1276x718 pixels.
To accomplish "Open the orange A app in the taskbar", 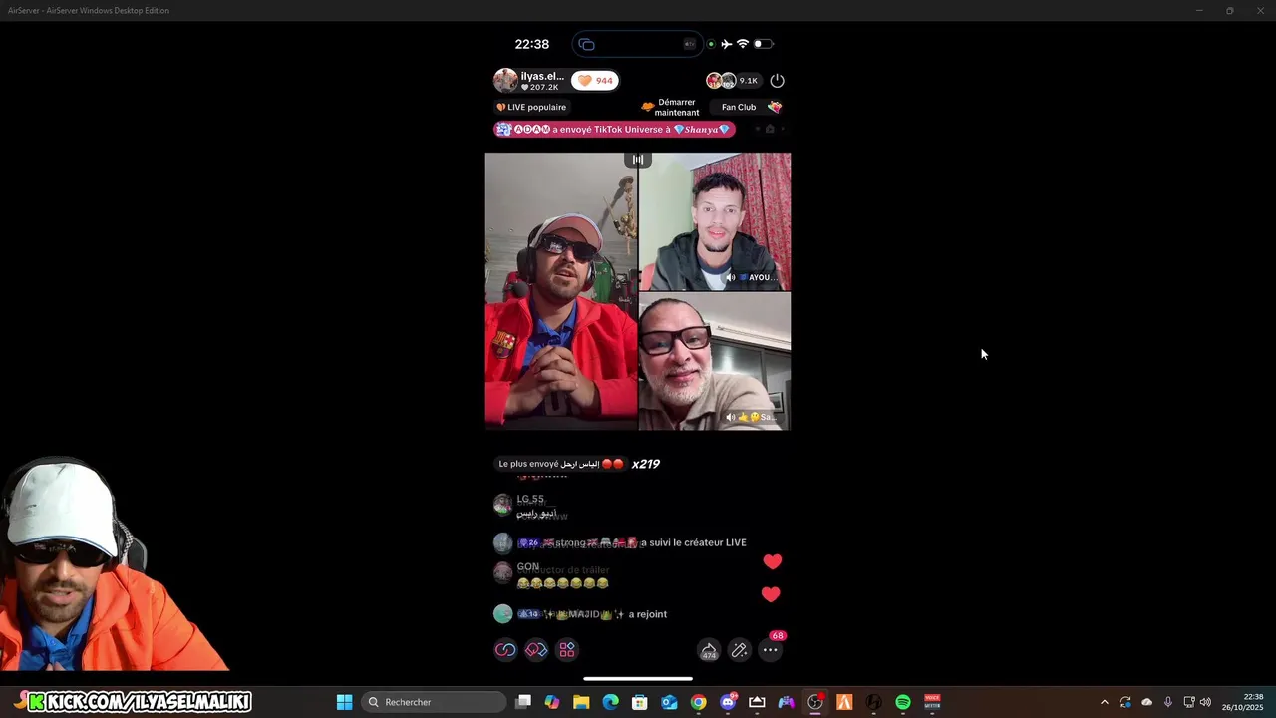I will tap(844, 702).
